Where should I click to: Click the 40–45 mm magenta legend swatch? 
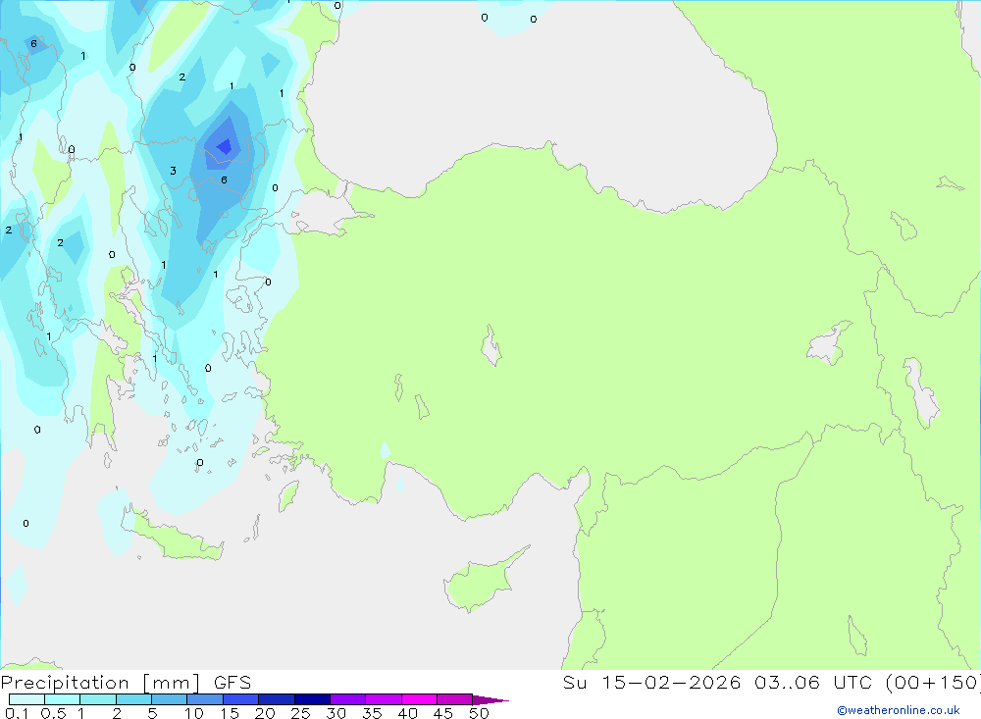pyautogui.click(x=419, y=699)
